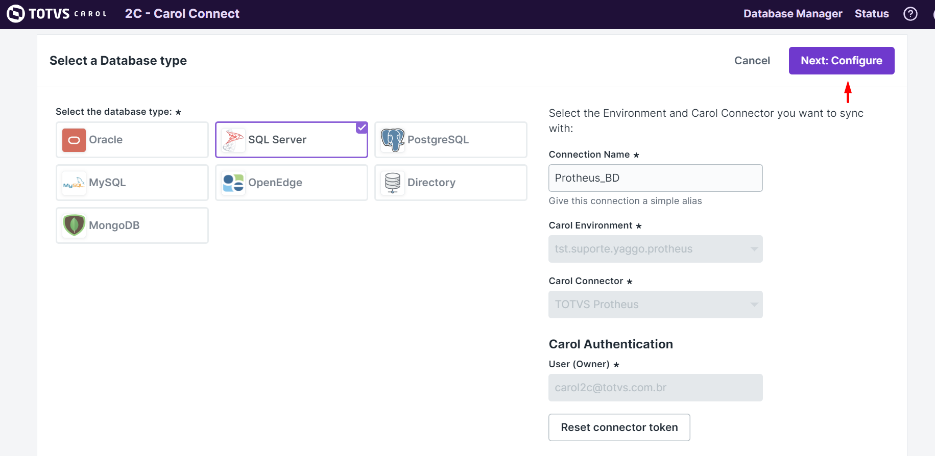The height and width of the screenshot is (456, 935).
Task: Select Oracle as database type
Action: pyautogui.click(x=132, y=140)
